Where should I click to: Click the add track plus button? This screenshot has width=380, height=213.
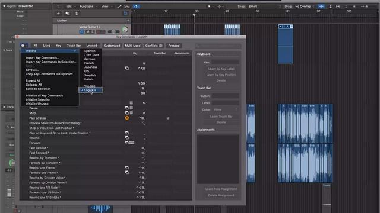click(x=58, y=13)
